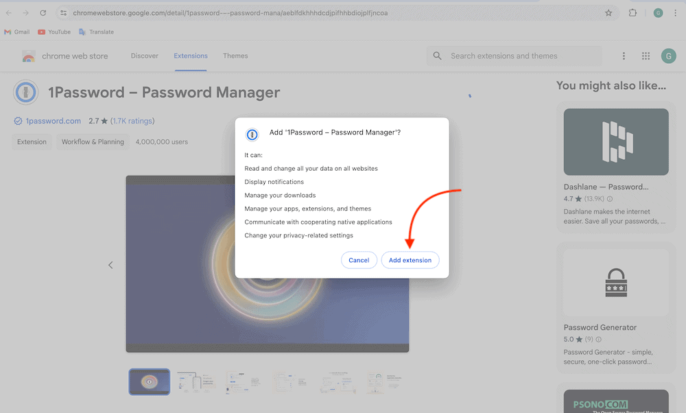Click the Password Generator title
The height and width of the screenshot is (413, 686).
pyautogui.click(x=600, y=327)
